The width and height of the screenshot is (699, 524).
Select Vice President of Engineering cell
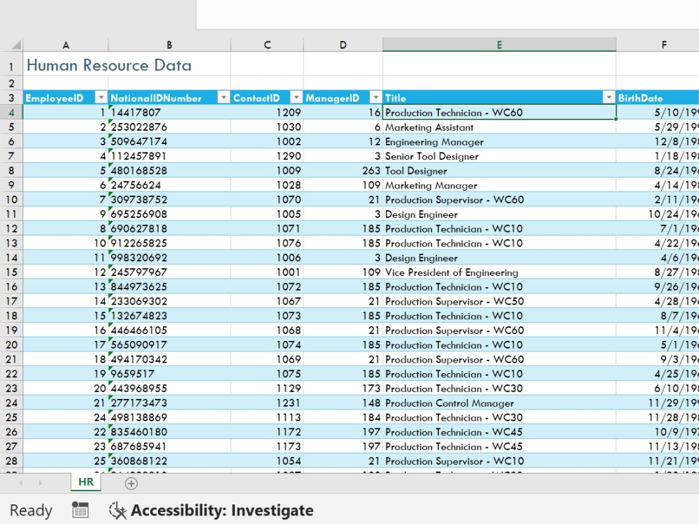pyautogui.click(x=499, y=272)
